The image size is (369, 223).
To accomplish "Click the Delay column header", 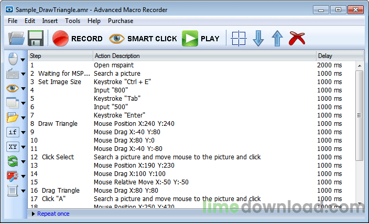I will point(340,56).
